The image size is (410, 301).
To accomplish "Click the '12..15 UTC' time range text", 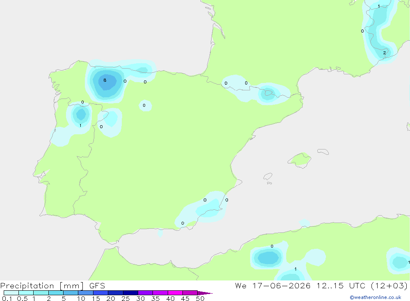I will click(x=341, y=286).
